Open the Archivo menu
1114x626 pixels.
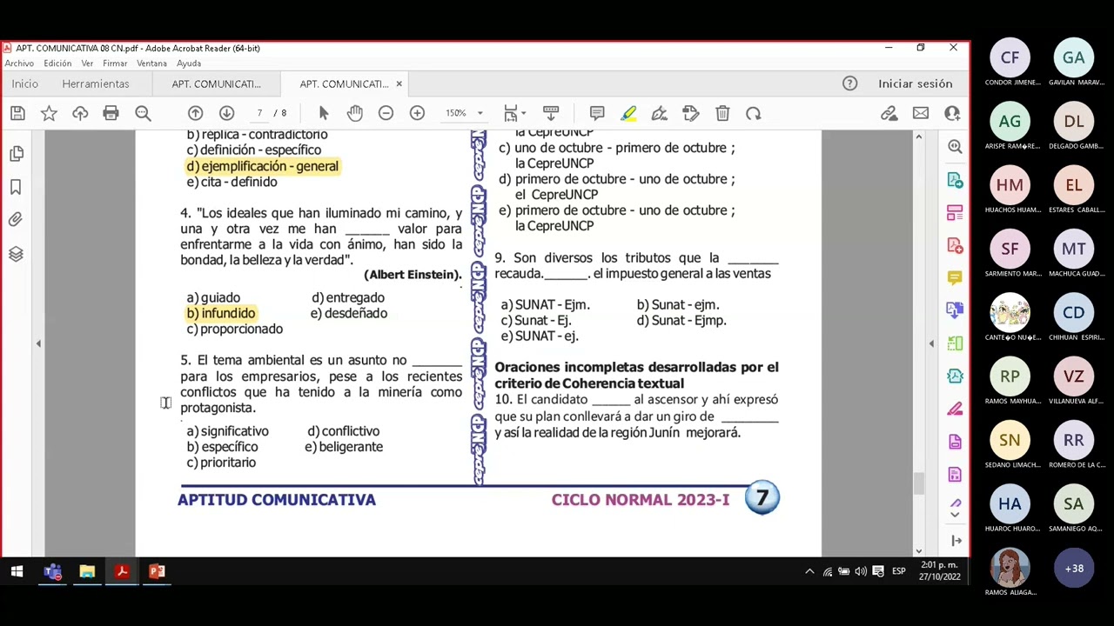[x=19, y=63]
